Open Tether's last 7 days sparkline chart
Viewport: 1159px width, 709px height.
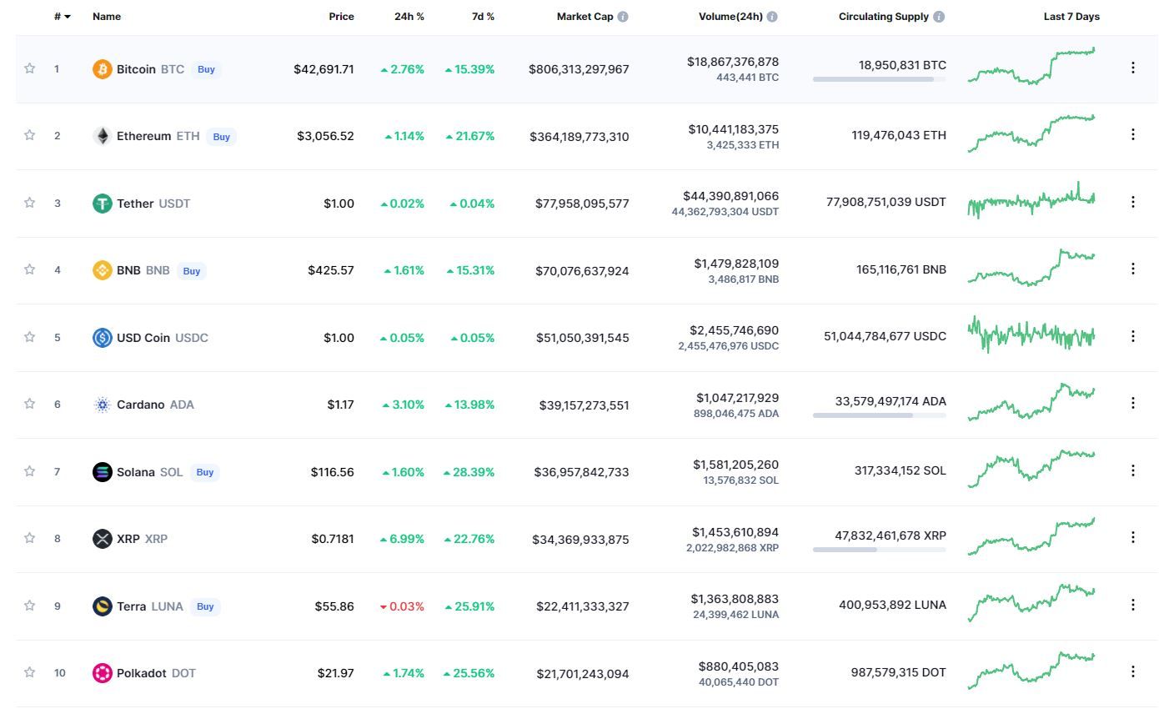pos(1031,201)
